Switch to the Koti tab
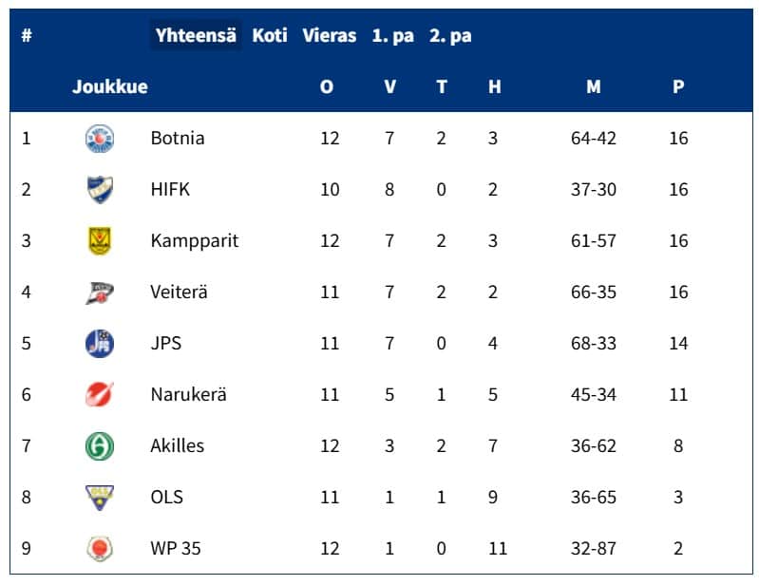The image size is (759, 585). (270, 36)
